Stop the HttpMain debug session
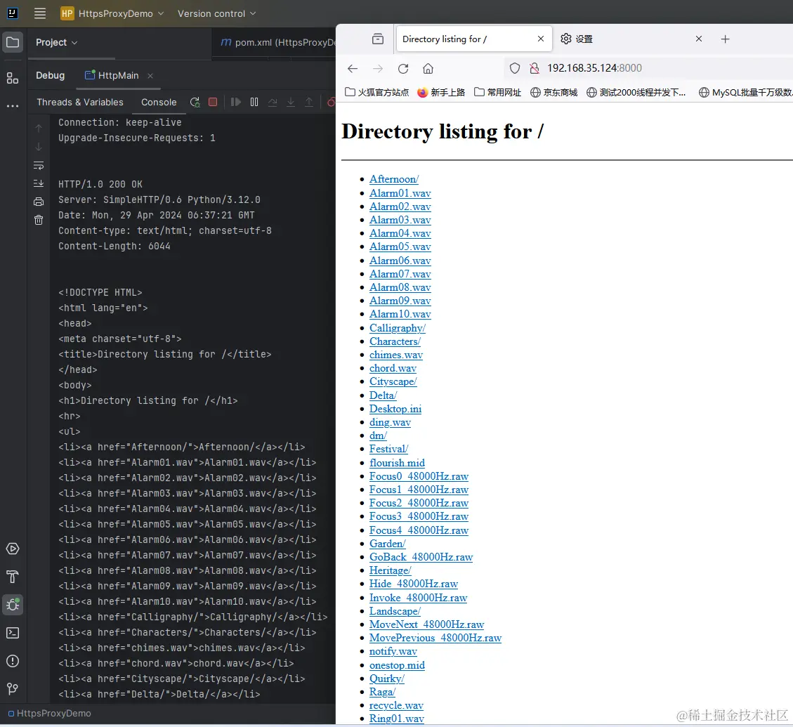Viewport: 793px width, 727px height. pyautogui.click(x=213, y=102)
